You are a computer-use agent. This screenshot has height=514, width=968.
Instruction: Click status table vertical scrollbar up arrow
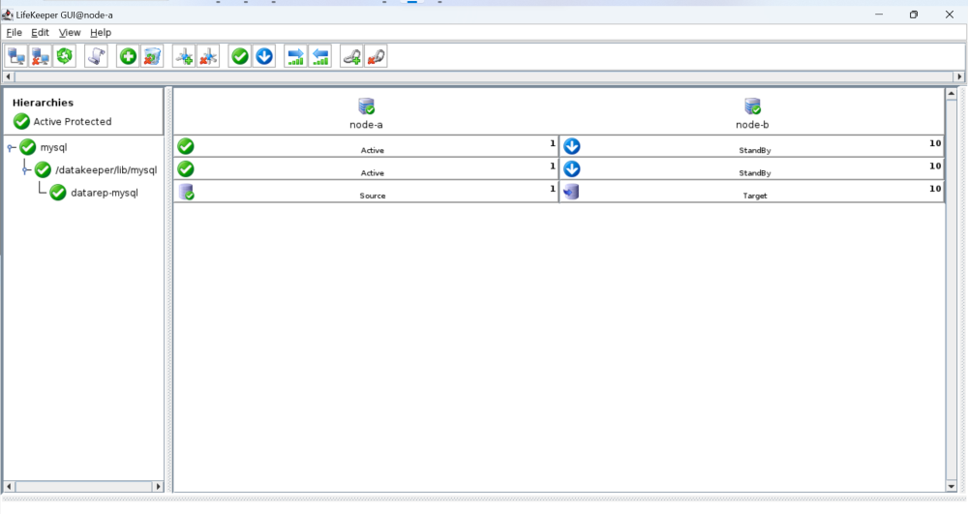(x=952, y=94)
